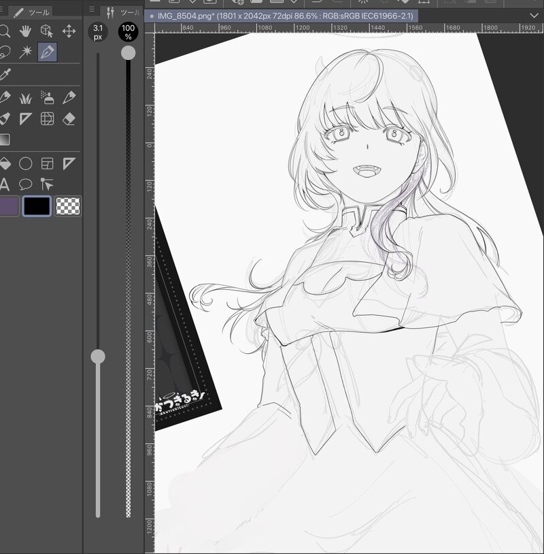Select the Text 'A' tool
The height and width of the screenshot is (554, 544).
click(4, 184)
